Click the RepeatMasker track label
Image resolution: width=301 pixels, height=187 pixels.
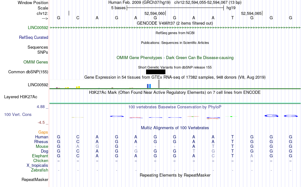(x=35, y=179)
